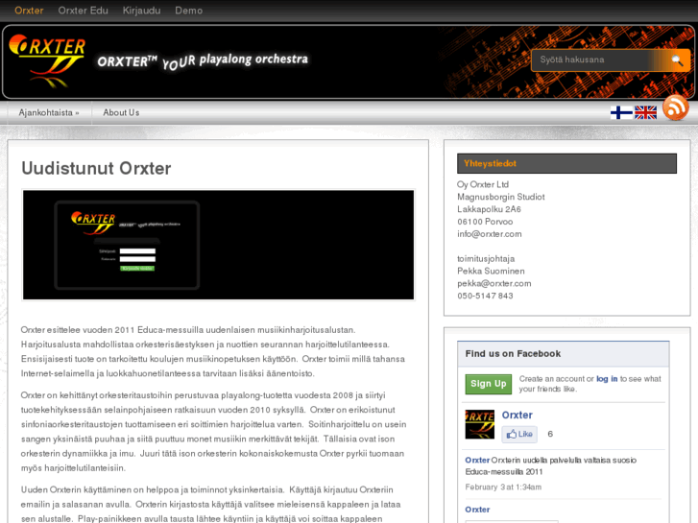Go to the Kirjaudu login page
This screenshot has height=523, width=698.
coord(141,11)
